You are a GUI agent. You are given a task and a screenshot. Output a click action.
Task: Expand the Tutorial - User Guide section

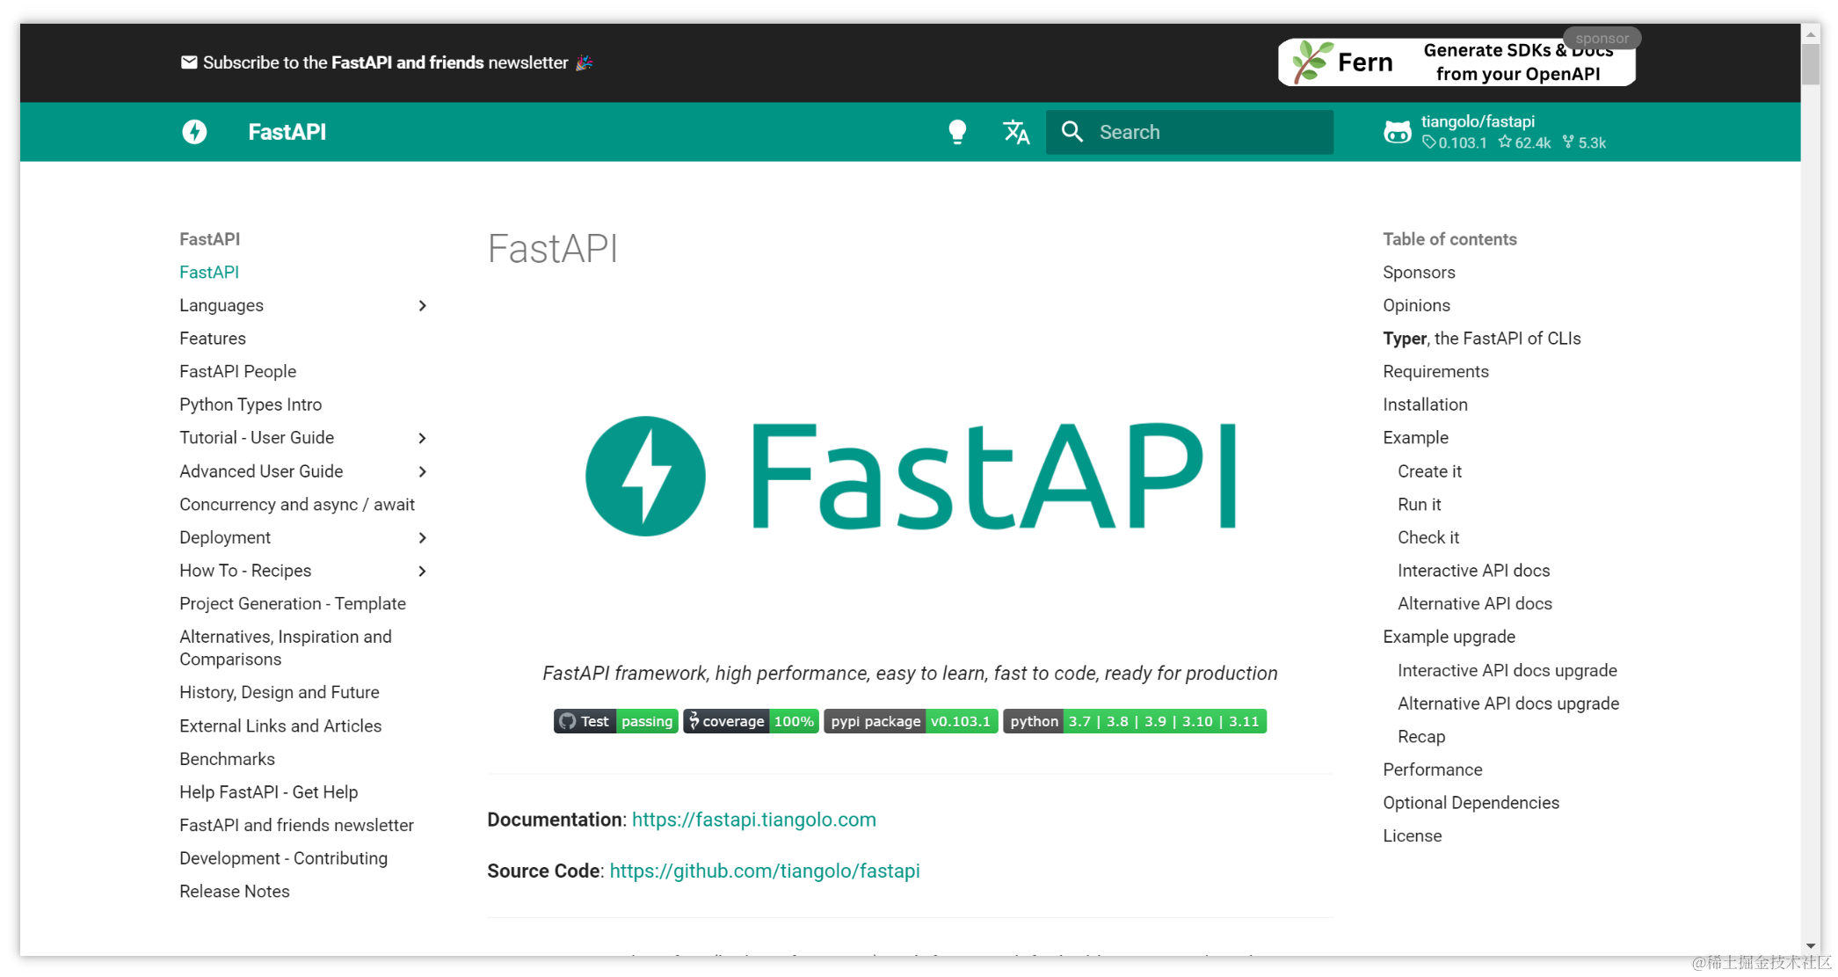423,437
